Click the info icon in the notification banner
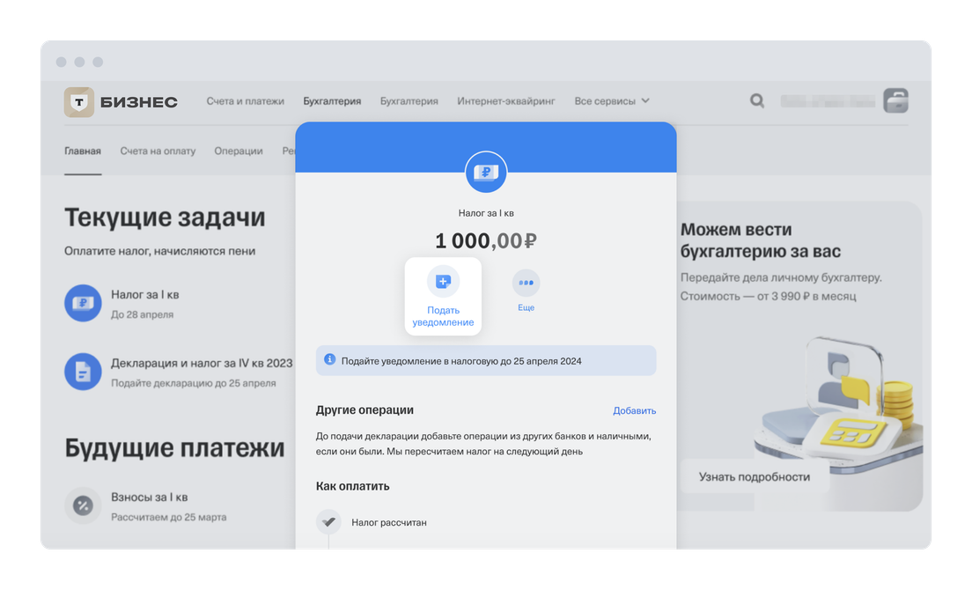The height and width of the screenshot is (590, 972). point(330,359)
